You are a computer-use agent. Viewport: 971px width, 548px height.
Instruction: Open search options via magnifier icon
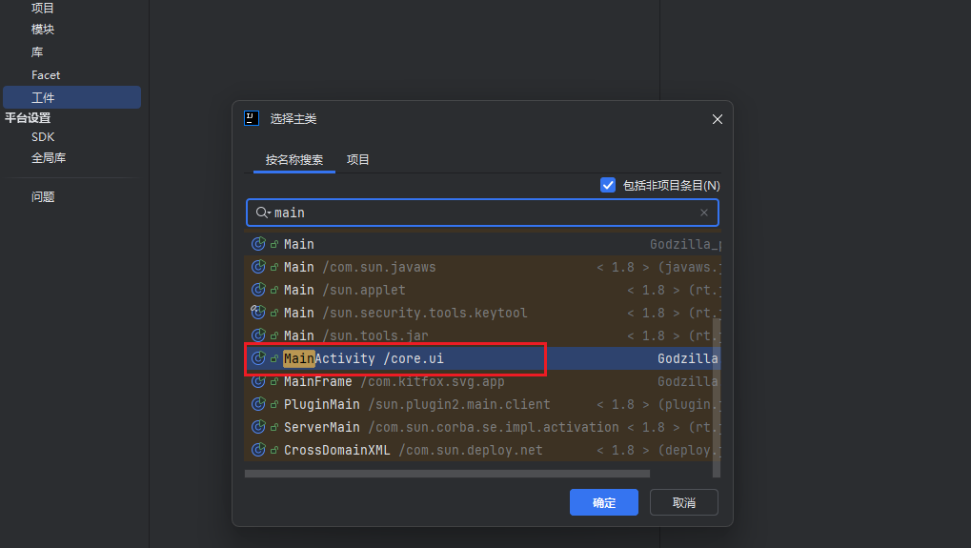(263, 213)
